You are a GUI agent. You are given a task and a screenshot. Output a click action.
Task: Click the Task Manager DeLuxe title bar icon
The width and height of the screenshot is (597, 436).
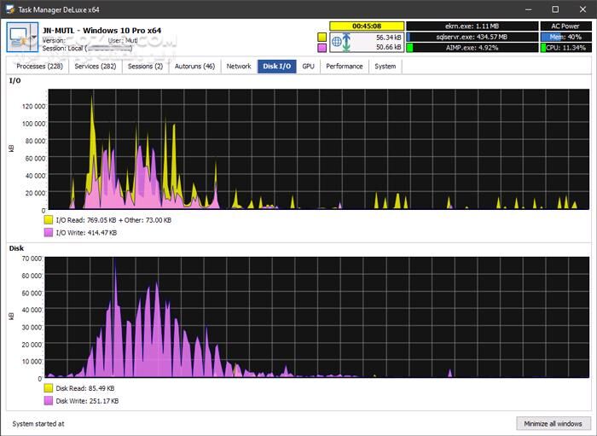click(x=9, y=9)
